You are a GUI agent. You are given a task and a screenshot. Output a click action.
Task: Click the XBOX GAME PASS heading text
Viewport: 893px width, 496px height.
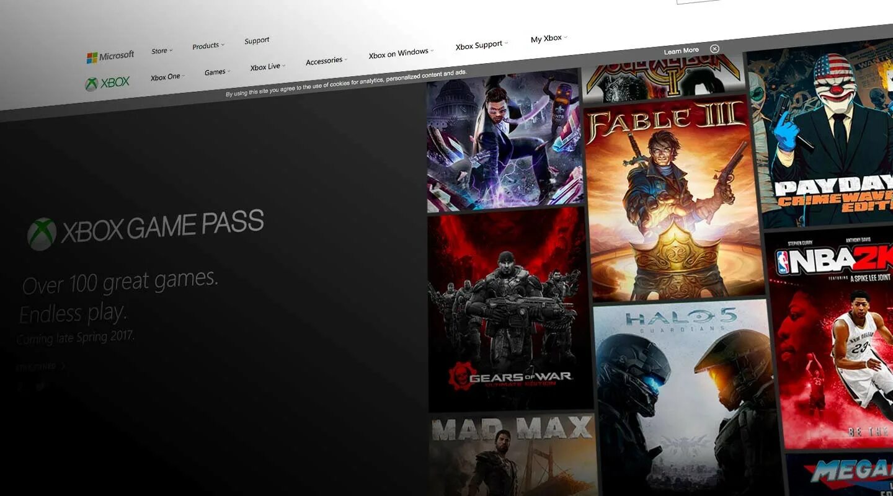pyautogui.click(x=162, y=226)
